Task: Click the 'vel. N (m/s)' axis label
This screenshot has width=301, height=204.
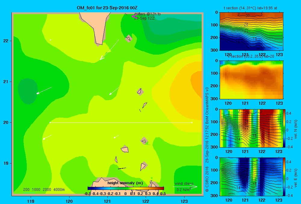Action: pos(296,129)
